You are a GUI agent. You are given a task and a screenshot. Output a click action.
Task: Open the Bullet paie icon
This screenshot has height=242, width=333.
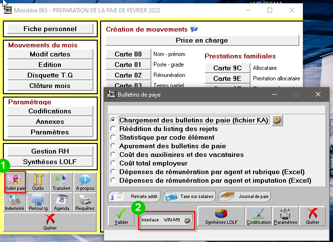15,182
